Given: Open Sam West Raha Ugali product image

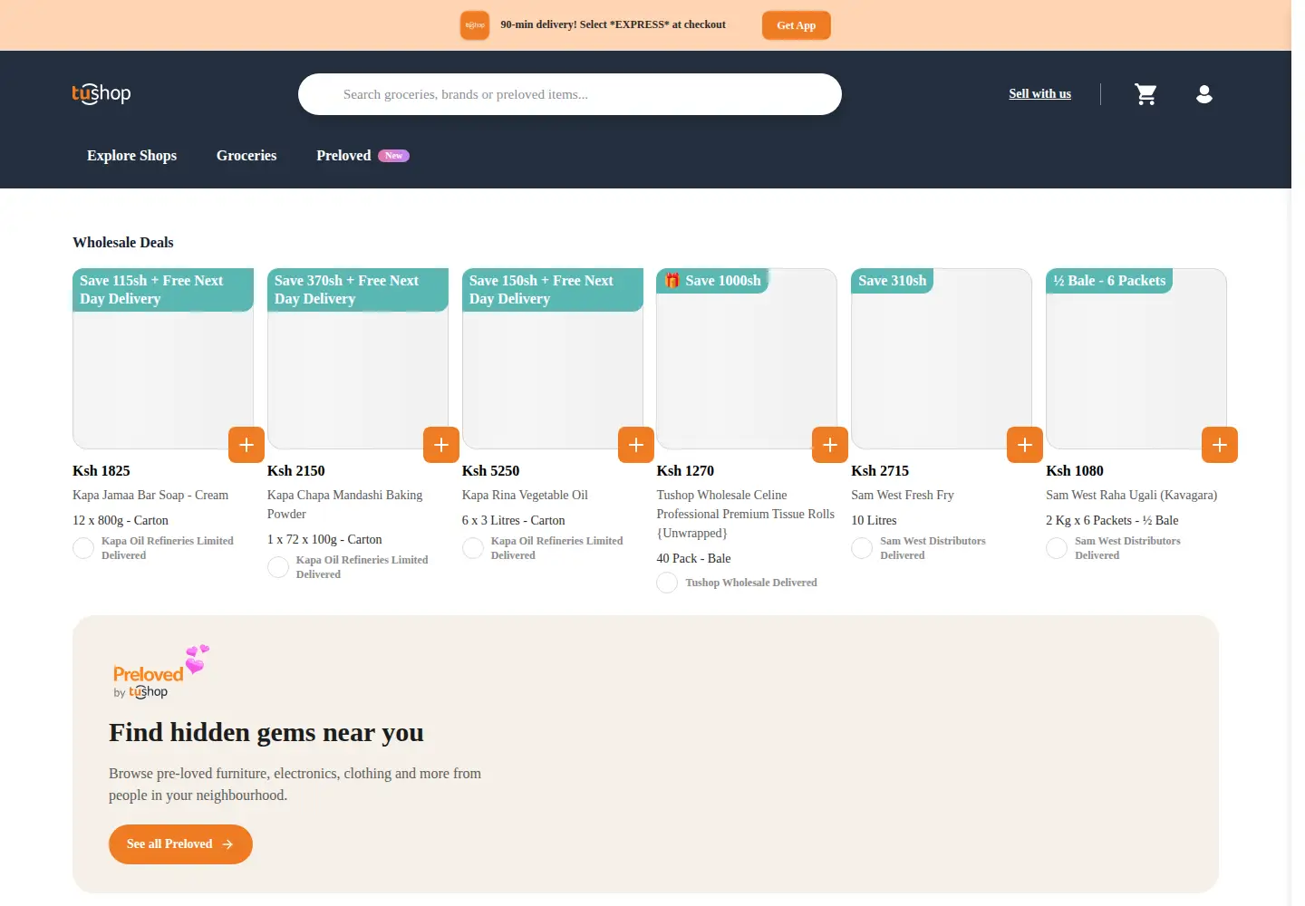Looking at the screenshot, I should (x=1136, y=359).
